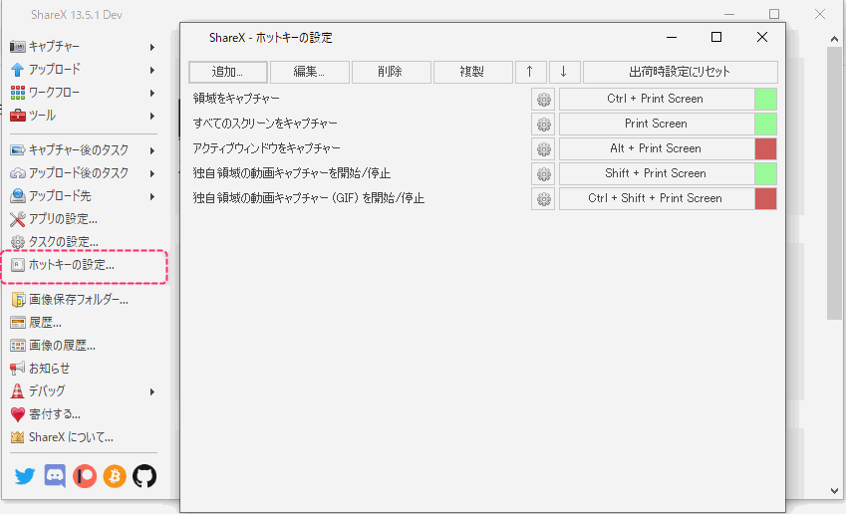Open the Discord link icon
846x514 pixels.
[55, 476]
